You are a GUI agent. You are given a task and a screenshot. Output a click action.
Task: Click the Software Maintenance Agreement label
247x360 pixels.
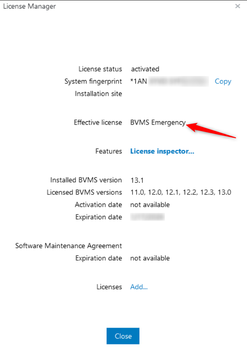point(68,246)
